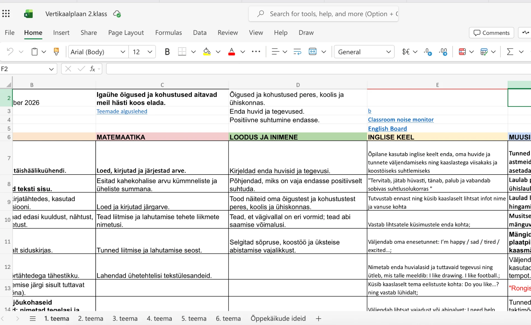Apply yellow fill color
Viewport: 531px width, 325px height.
tap(207, 52)
